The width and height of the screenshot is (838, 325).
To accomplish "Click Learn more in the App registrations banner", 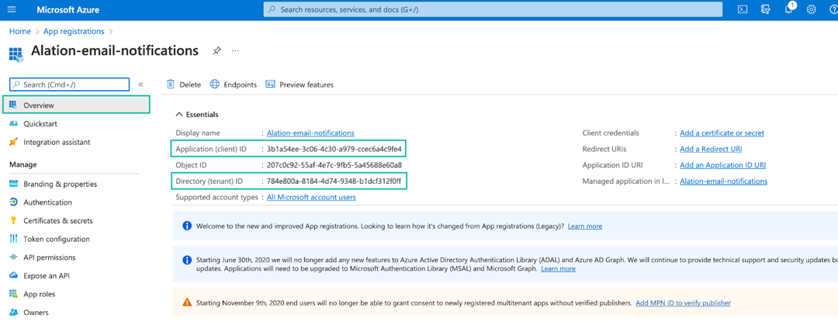I will (585, 226).
